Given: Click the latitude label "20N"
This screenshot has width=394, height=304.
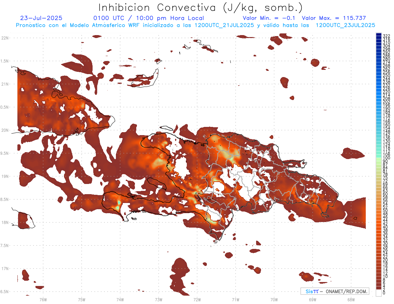Looking at the screenshot, I should click(5, 130).
